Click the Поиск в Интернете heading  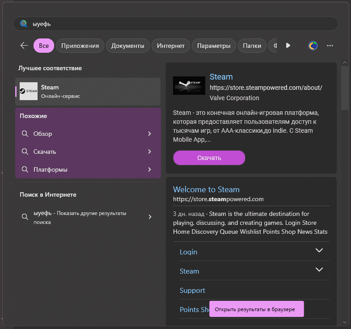pyautogui.click(x=48, y=194)
